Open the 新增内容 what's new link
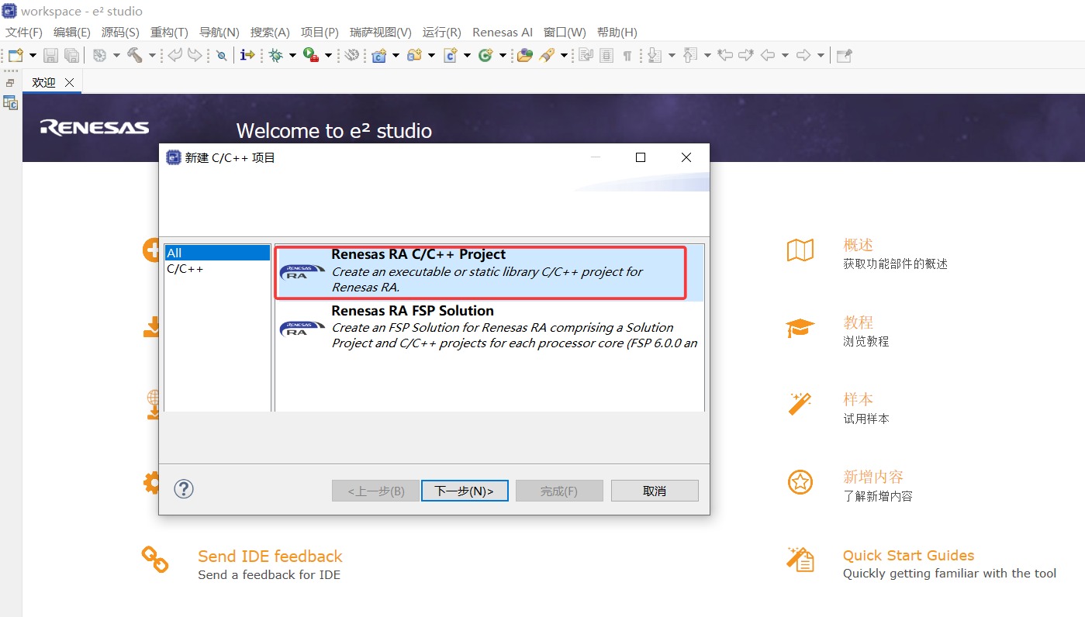 (873, 477)
